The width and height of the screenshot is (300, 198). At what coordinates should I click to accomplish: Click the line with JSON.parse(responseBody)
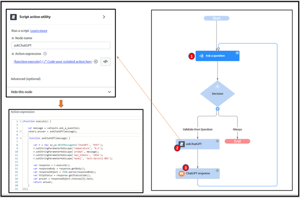pos(65,172)
